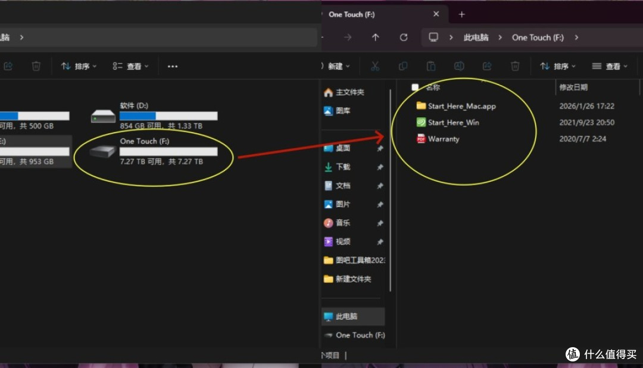Unpin 文档 using its pin icon
643x368 pixels.
coord(380,186)
